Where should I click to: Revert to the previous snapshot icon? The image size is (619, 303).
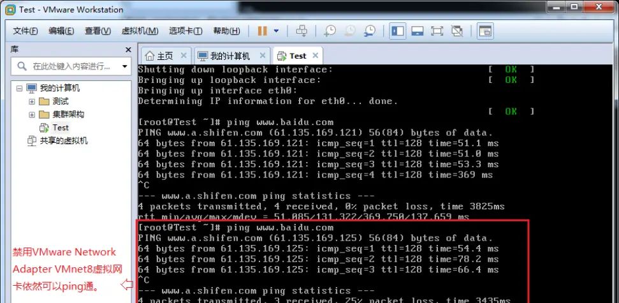[350, 31]
